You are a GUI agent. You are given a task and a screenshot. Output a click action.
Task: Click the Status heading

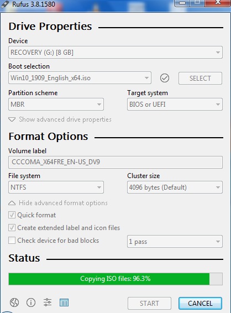pos(24,258)
